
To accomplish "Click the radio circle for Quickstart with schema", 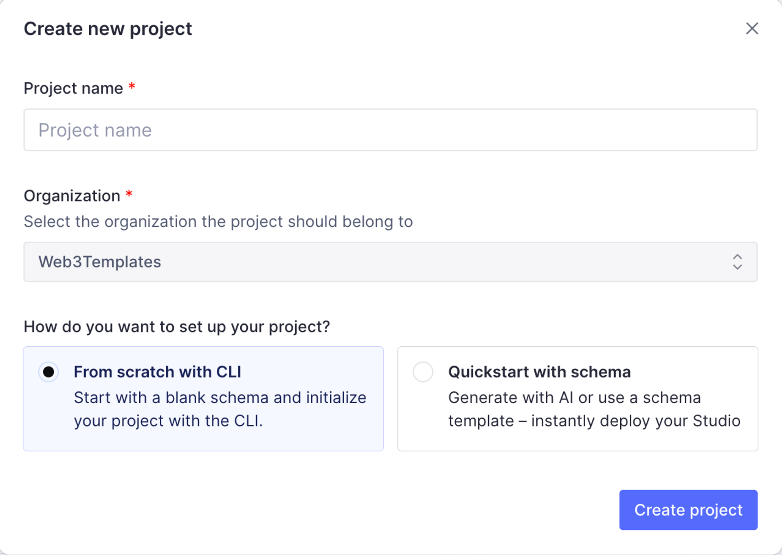I will pyautogui.click(x=423, y=371).
